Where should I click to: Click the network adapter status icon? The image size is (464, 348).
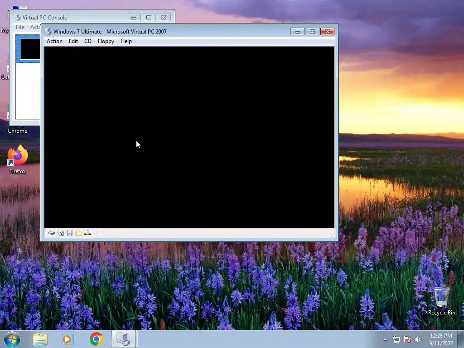[87, 233]
